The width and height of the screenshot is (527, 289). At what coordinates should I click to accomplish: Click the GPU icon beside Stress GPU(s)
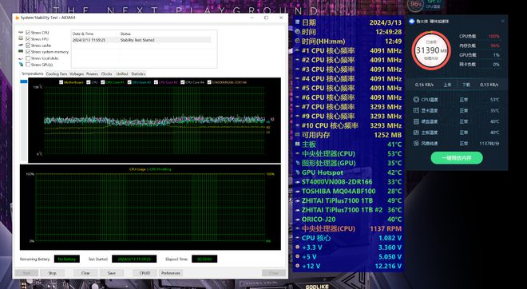[x=21, y=65]
